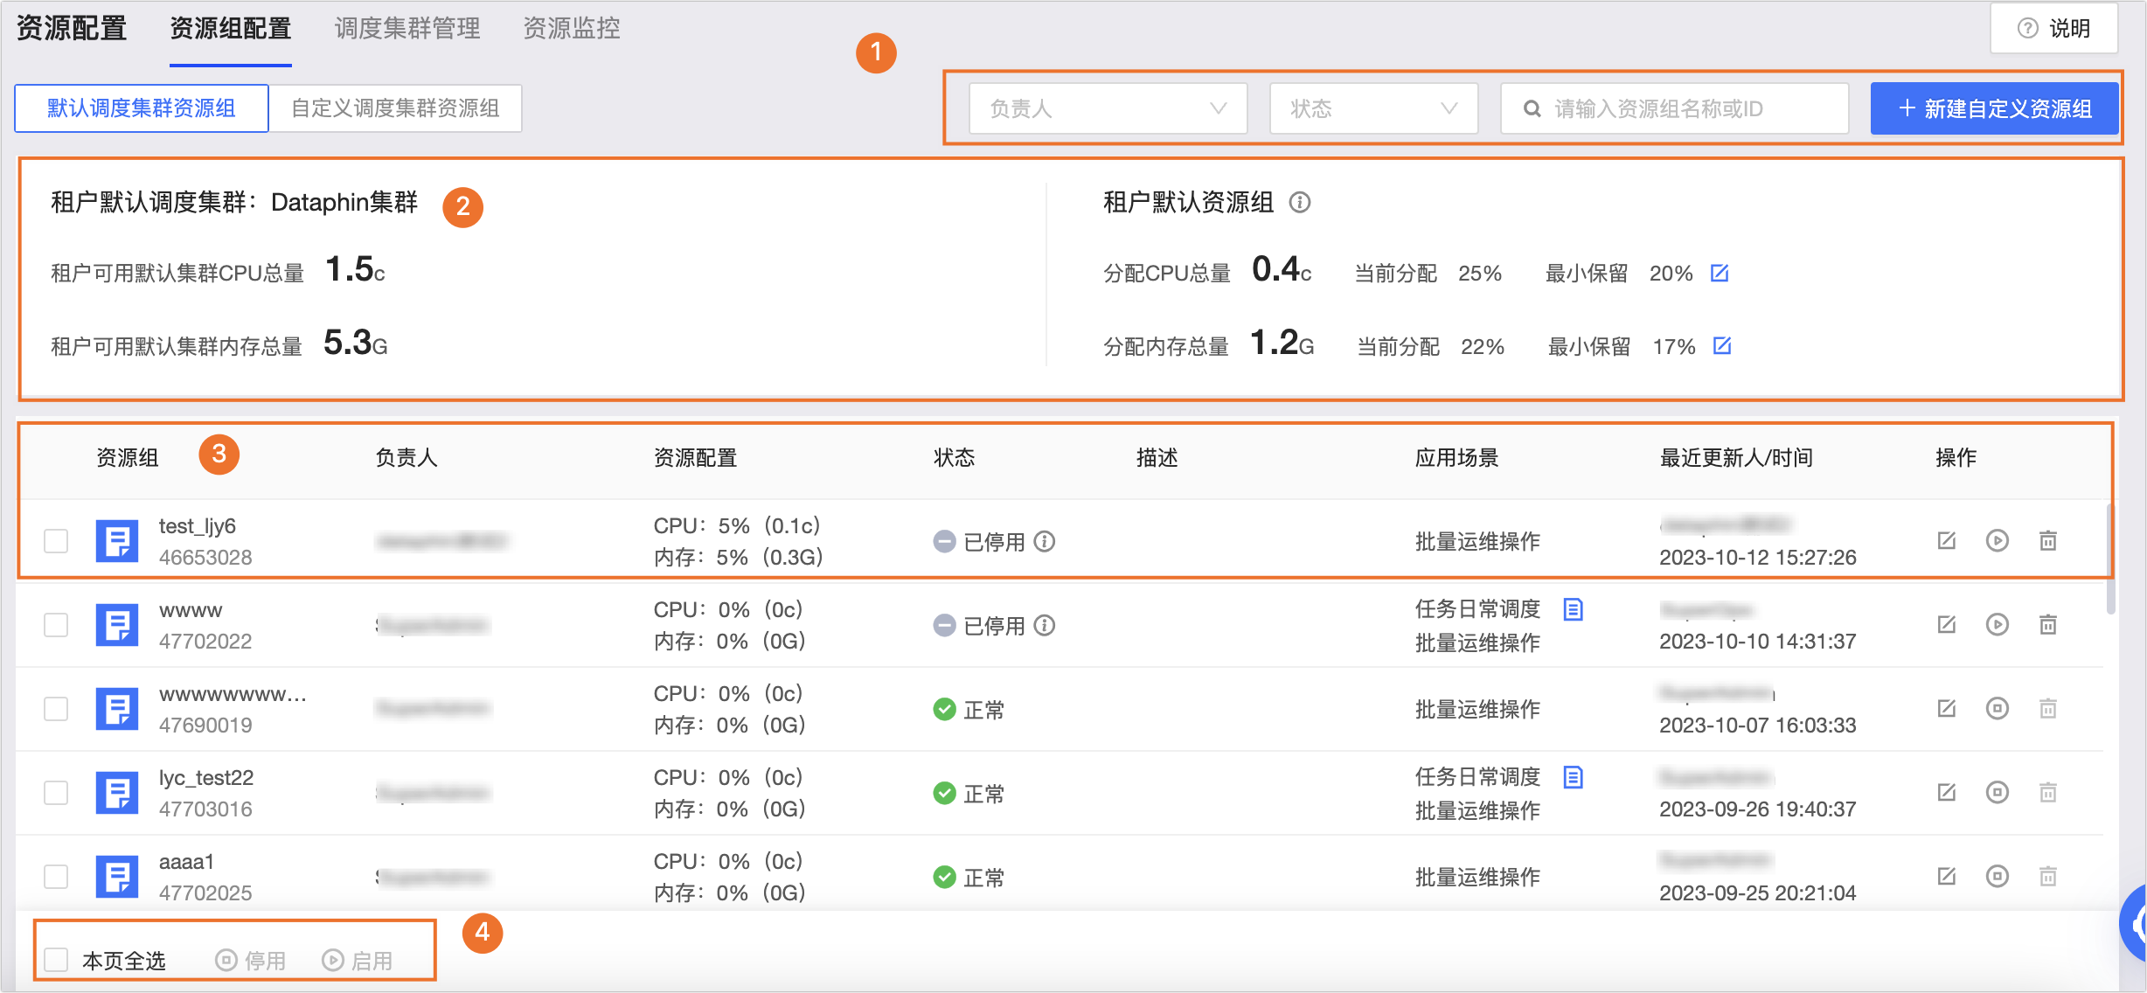Viewport: 2147px width, 993px height.
Task: Enable the wwww resource group via play icon
Action: pyautogui.click(x=1997, y=624)
